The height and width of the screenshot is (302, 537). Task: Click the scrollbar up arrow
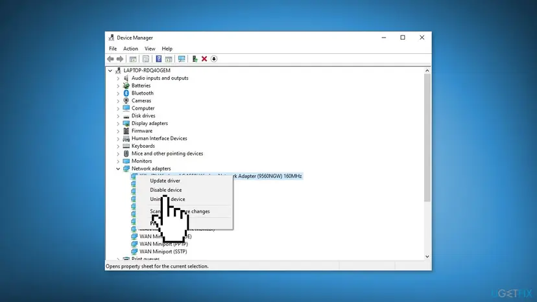(x=427, y=71)
